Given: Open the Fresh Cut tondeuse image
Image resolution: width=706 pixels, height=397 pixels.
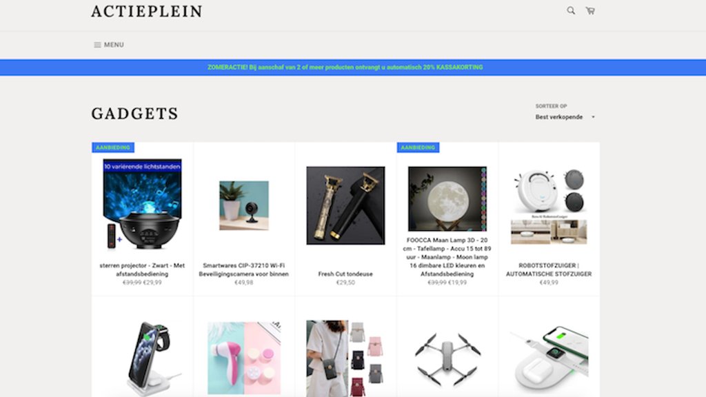Looking at the screenshot, I should coord(346,205).
